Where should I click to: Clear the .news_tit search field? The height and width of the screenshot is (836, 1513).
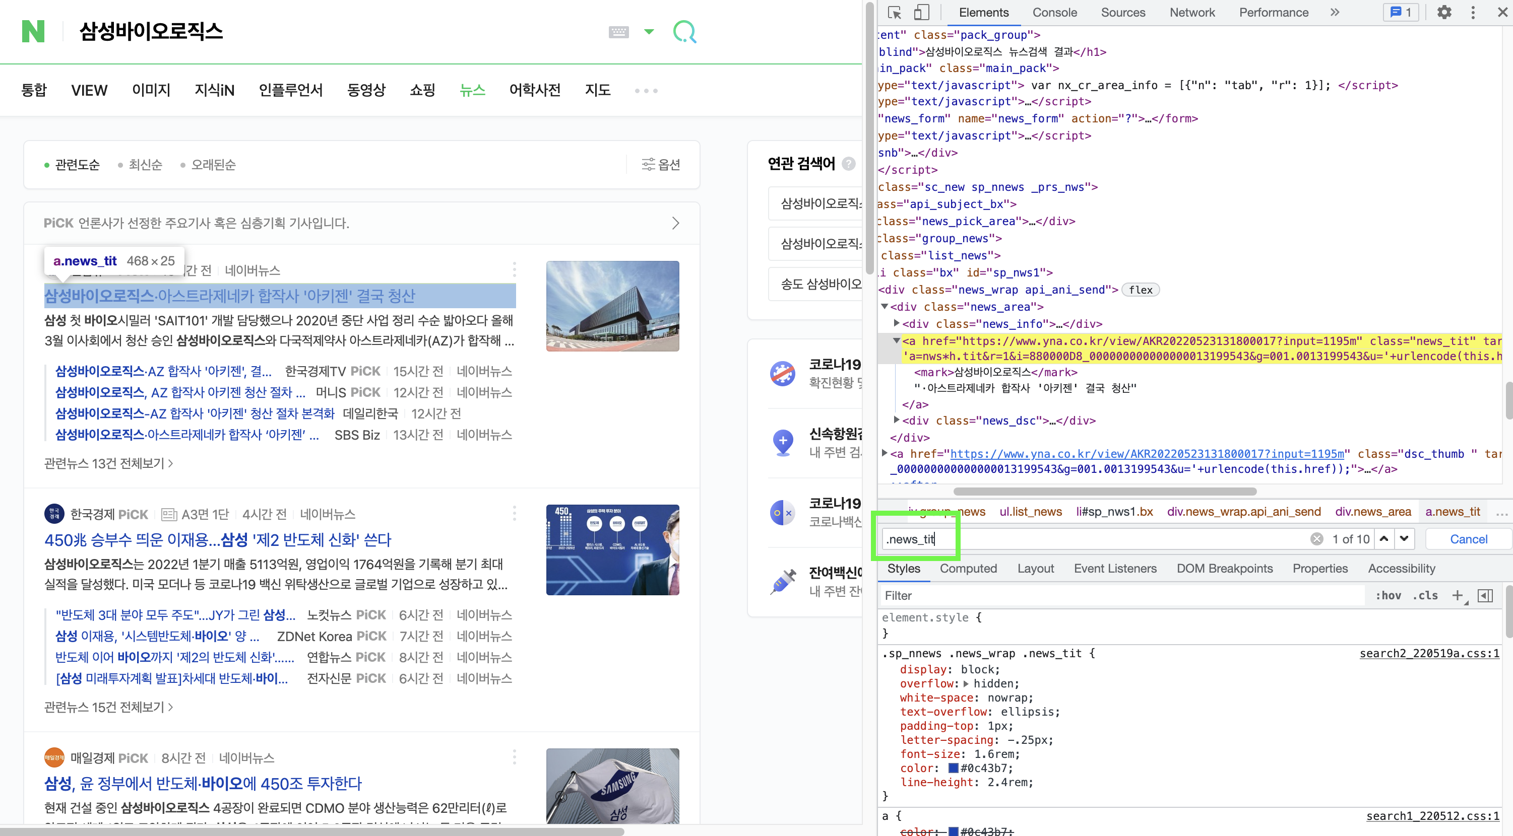[1316, 539]
